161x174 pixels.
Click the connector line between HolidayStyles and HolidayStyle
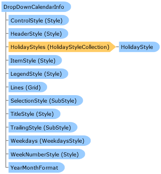click(117, 47)
